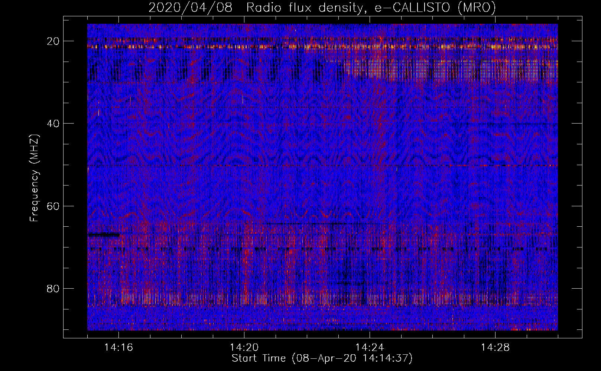Click the 'Start Time (08-Apr-20 14:14:37)' label
The height and width of the screenshot is (371, 601).
[x=322, y=358]
